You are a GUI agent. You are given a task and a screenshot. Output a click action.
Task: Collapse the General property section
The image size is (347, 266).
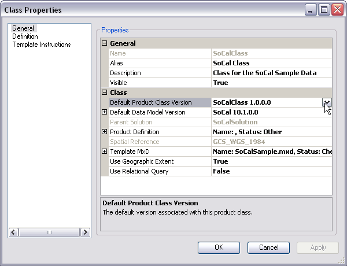tap(105, 43)
